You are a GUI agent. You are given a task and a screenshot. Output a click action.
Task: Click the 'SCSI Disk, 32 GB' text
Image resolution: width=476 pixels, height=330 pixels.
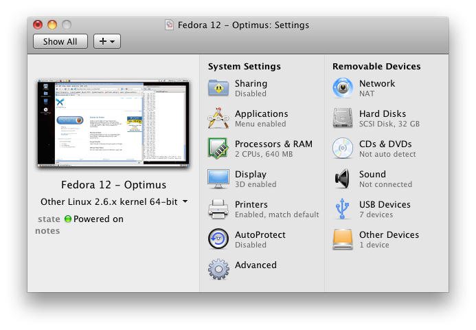389,124
